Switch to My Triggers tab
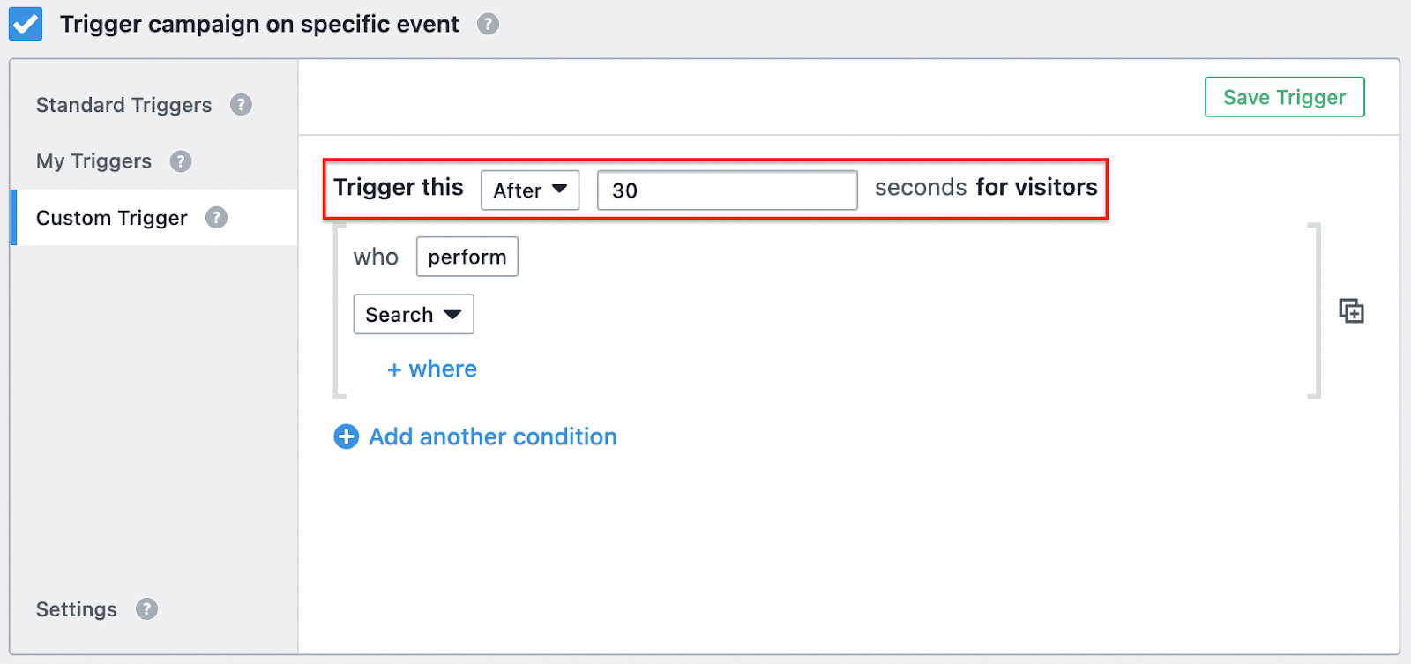 coord(93,161)
